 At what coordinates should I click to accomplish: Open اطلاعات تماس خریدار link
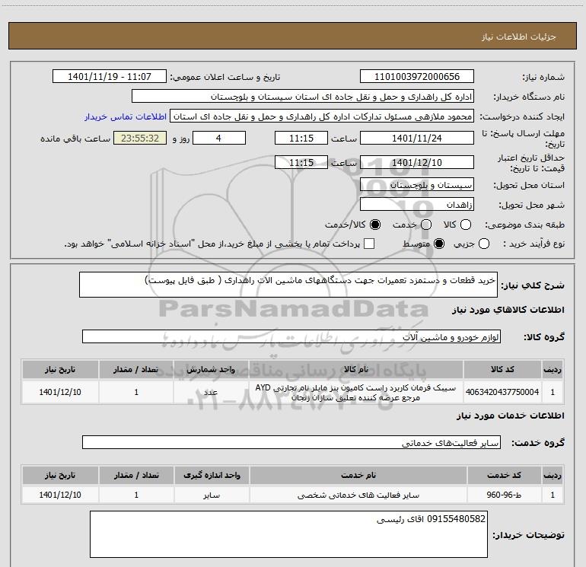(x=126, y=116)
